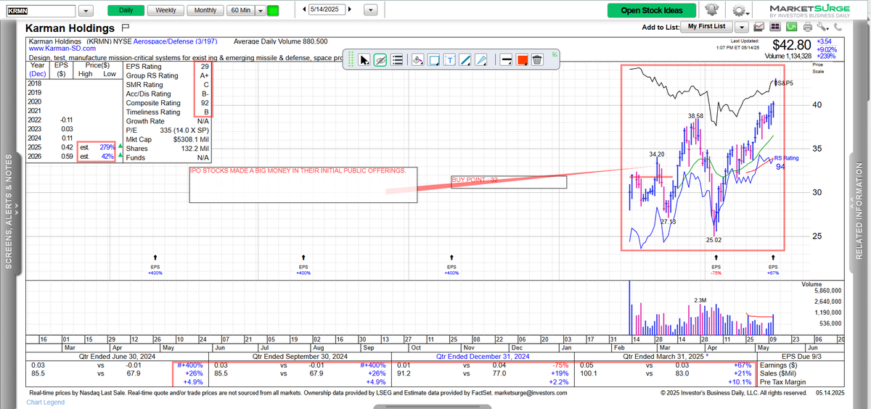This screenshot has width=871, height=409.
Task: Grab the drawing toolbar drag handle
Action: point(351,60)
